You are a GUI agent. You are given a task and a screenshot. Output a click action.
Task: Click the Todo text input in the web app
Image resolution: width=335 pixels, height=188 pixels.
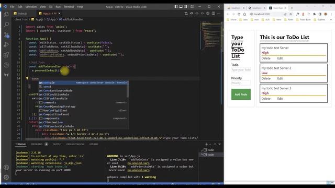(241, 69)
